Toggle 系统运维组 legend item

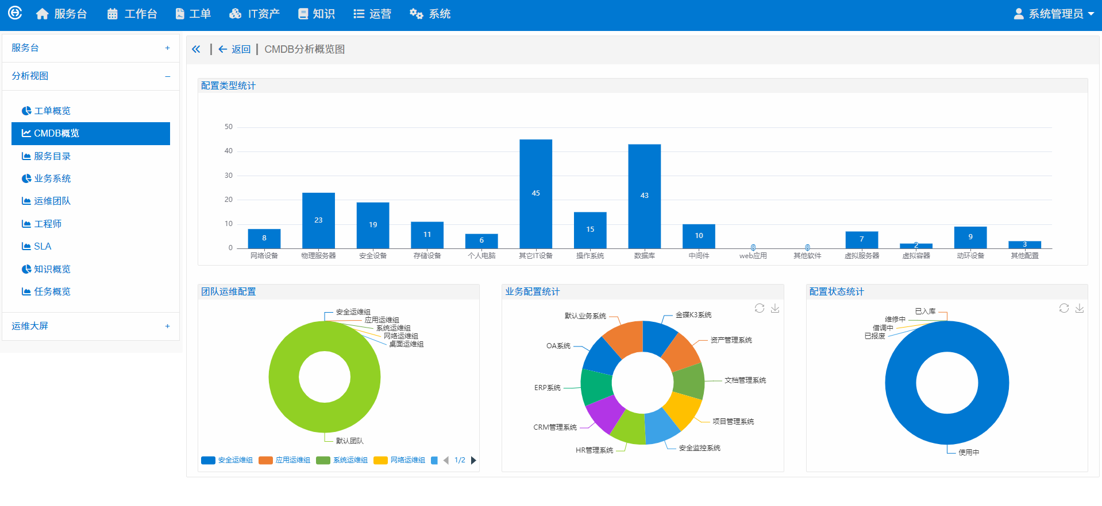click(342, 460)
